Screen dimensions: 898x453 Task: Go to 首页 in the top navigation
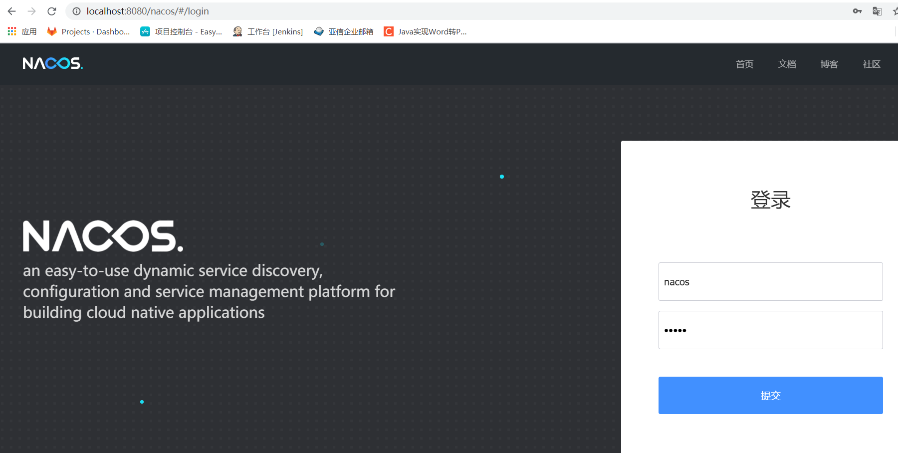pos(744,64)
